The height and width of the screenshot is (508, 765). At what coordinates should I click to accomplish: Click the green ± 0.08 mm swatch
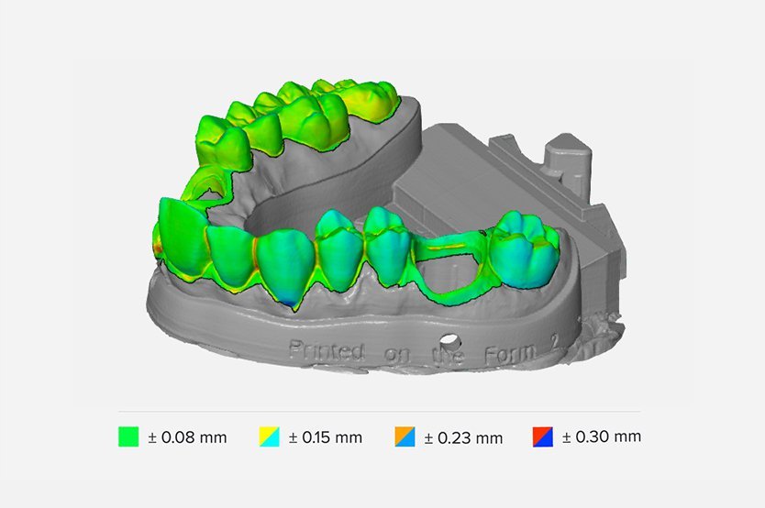click(129, 436)
